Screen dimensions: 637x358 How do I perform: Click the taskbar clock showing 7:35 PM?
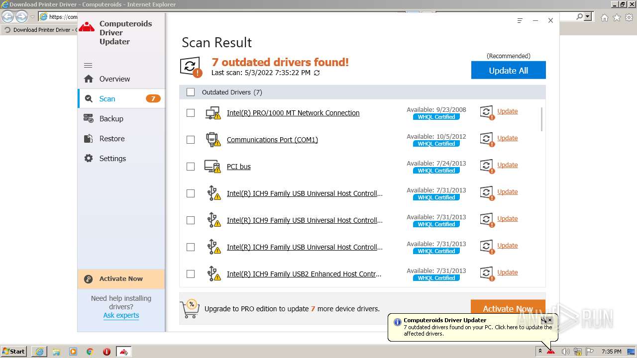coord(611,352)
